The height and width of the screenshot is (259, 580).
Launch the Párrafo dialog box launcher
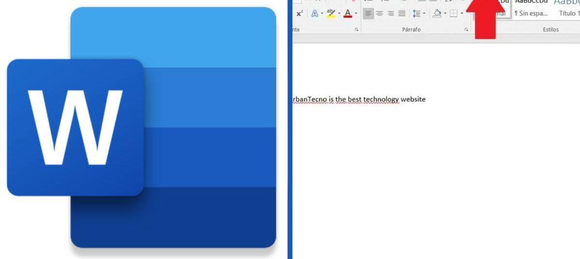click(x=466, y=30)
